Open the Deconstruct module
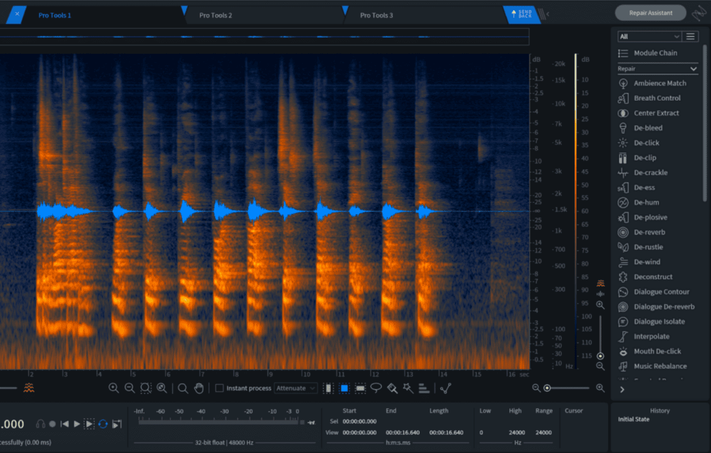 [x=645, y=277]
